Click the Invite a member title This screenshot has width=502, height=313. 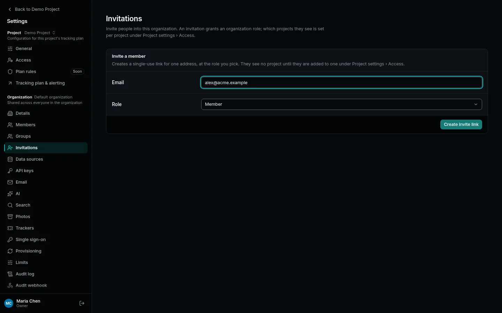point(129,56)
